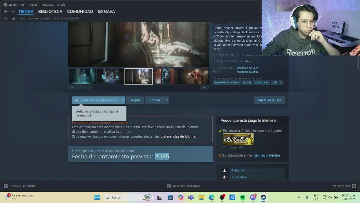Screen dimensions: 360x203
Task: Open the Steam menu
Action: click(x=12, y=5)
